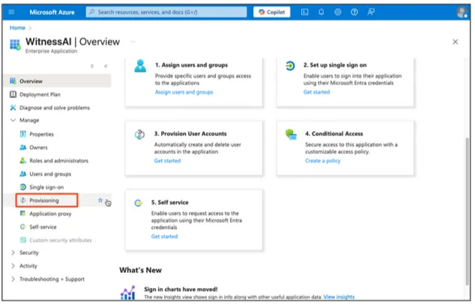The height and width of the screenshot is (306, 475).
Task: Click the '4. Conditional Access' heading
Action: (334, 134)
